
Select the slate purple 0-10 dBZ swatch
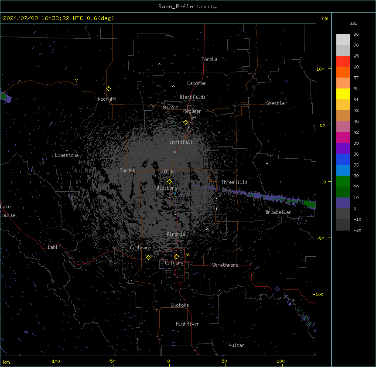[x=343, y=203]
